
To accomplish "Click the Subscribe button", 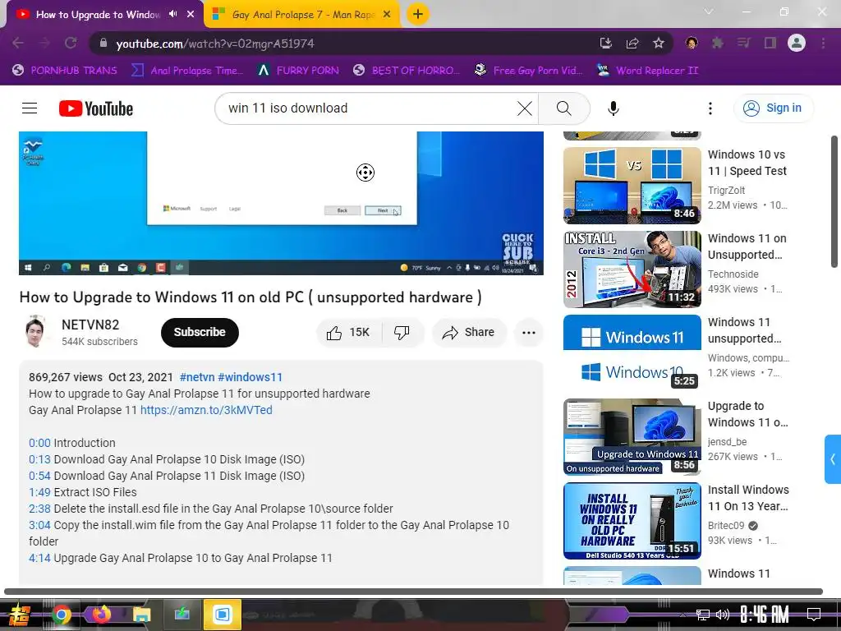I will (x=200, y=332).
